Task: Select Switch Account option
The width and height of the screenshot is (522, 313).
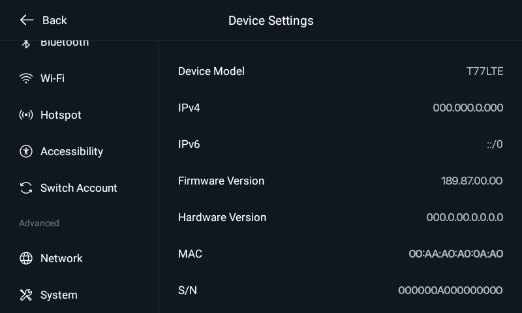Action: (x=79, y=188)
